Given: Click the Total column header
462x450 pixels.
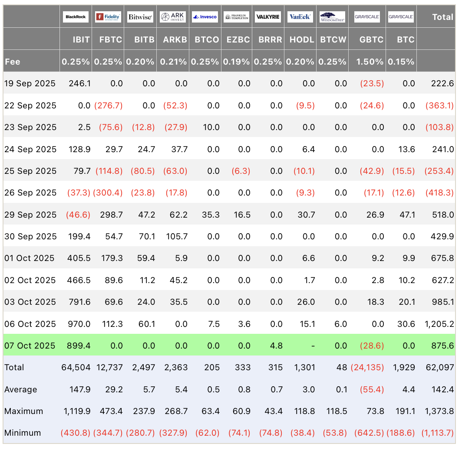Looking at the screenshot, I should [x=443, y=17].
